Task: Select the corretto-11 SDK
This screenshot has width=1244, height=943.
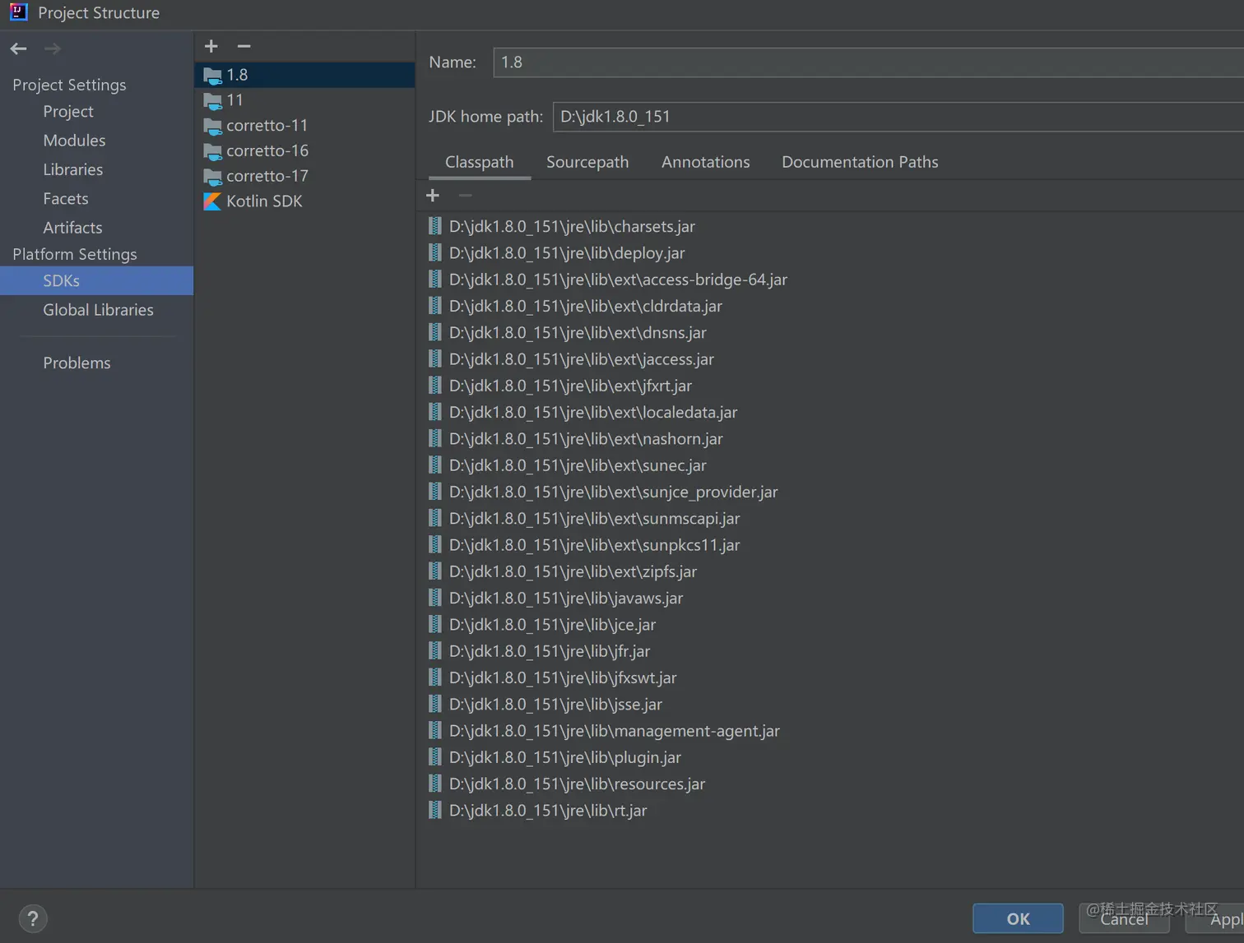Action: pyautogui.click(x=305, y=126)
